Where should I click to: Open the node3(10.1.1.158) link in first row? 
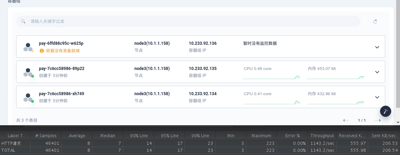pos(152,43)
